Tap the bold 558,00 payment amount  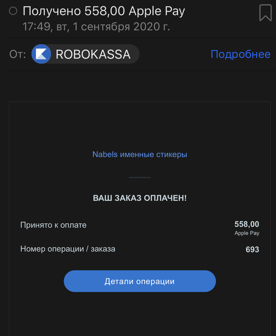point(247,224)
